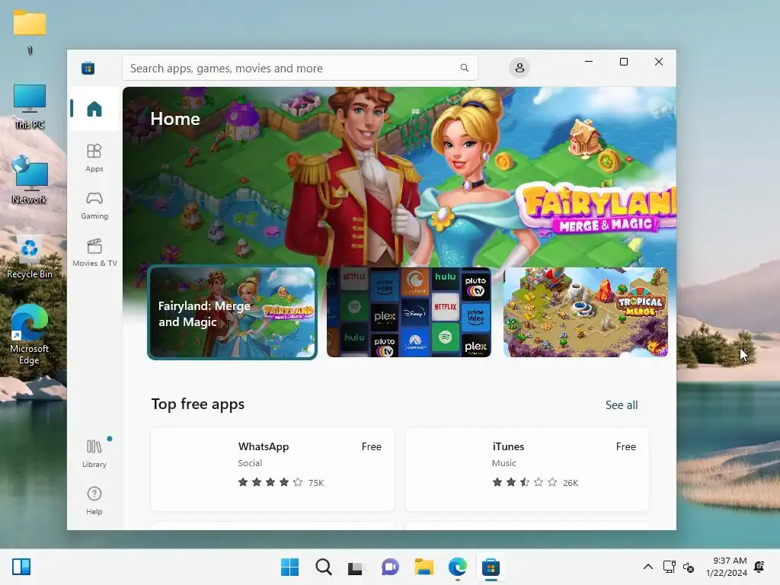
Task: Open the clock and date panel
Action: (x=726, y=567)
